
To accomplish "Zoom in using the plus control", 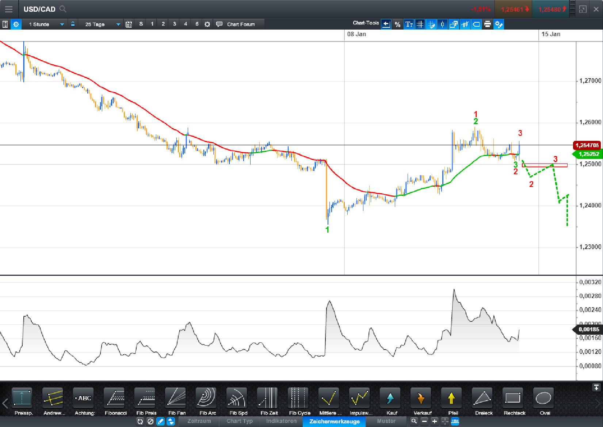I will pos(434,421).
